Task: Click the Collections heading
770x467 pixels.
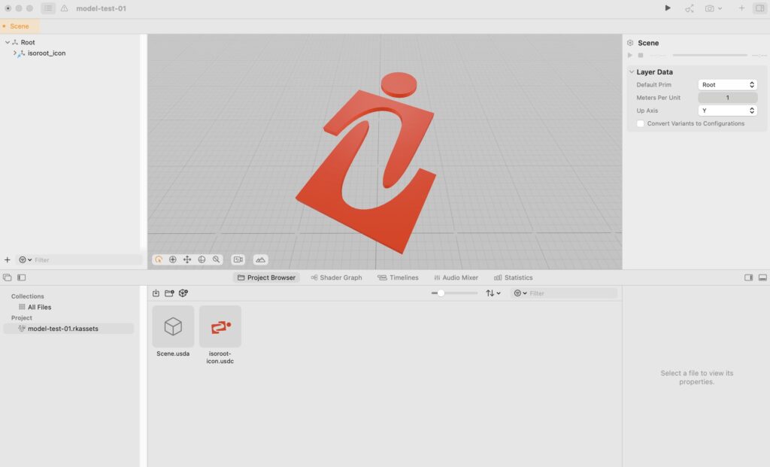Action: tap(28, 296)
